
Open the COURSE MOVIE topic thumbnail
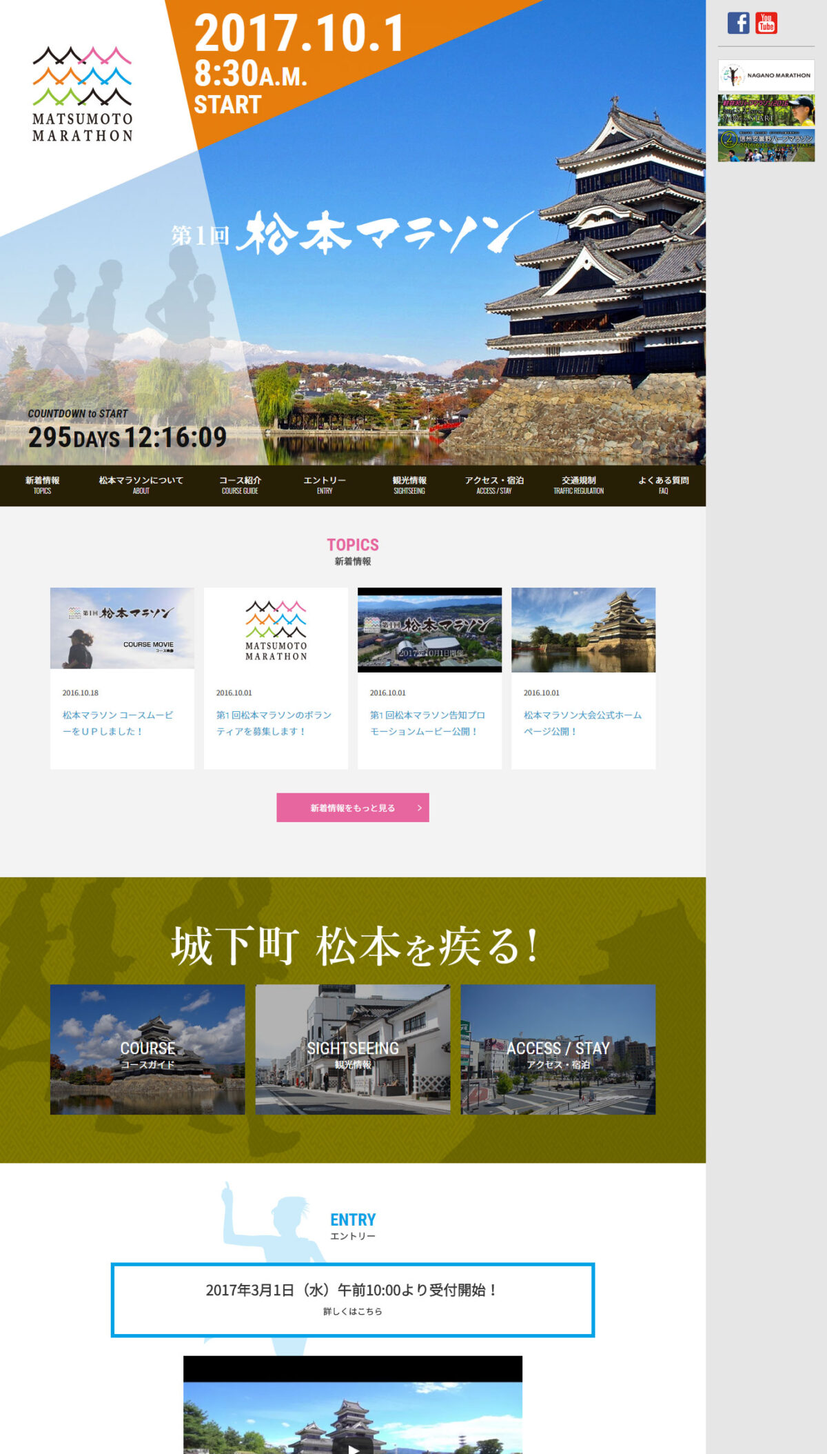[x=122, y=628]
